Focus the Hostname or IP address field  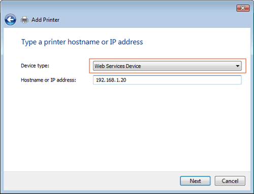click(167, 80)
